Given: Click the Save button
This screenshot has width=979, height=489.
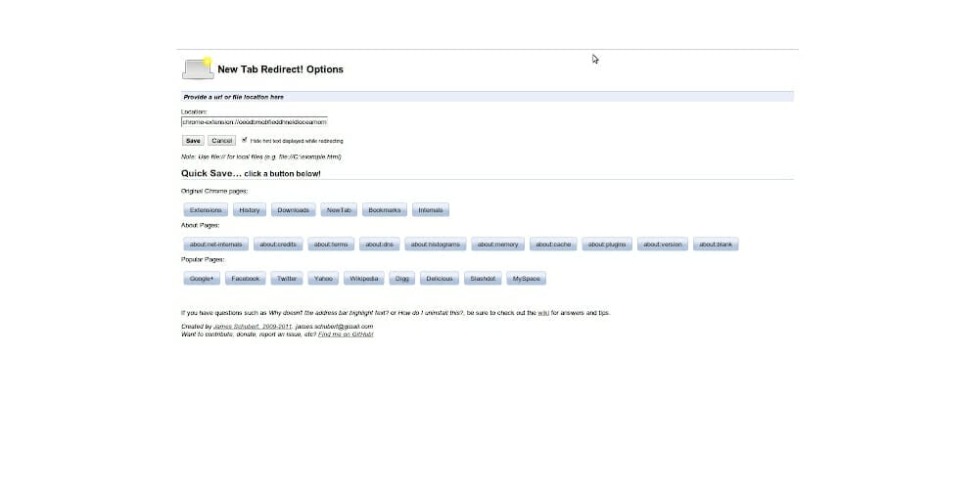Looking at the screenshot, I should [x=193, y=140].
